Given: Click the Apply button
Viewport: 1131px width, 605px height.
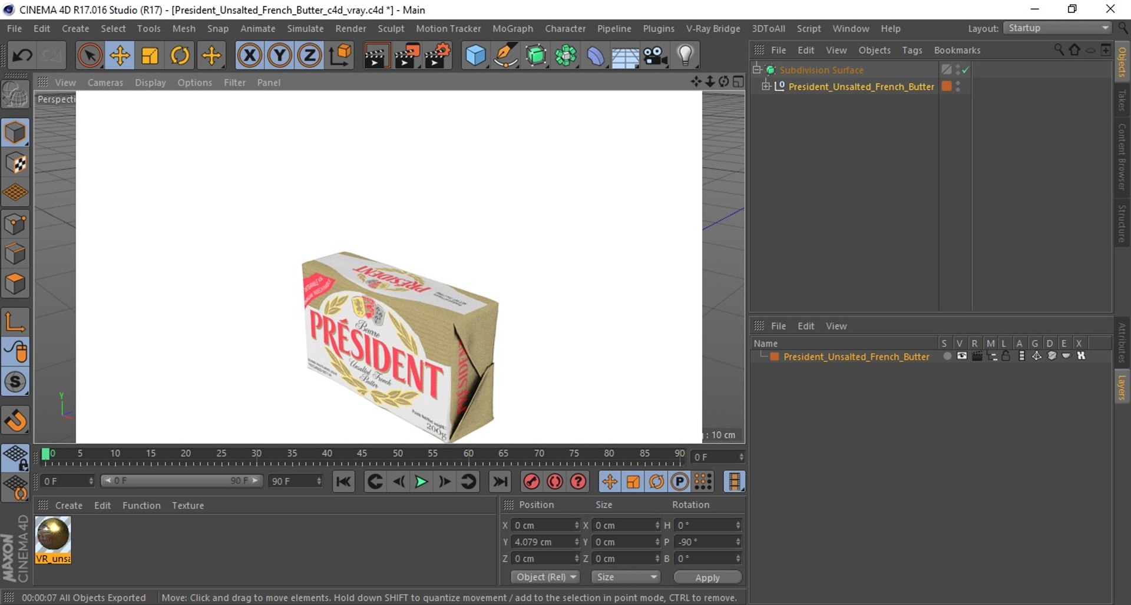Looking at the screenshot, I should (707, 578).
